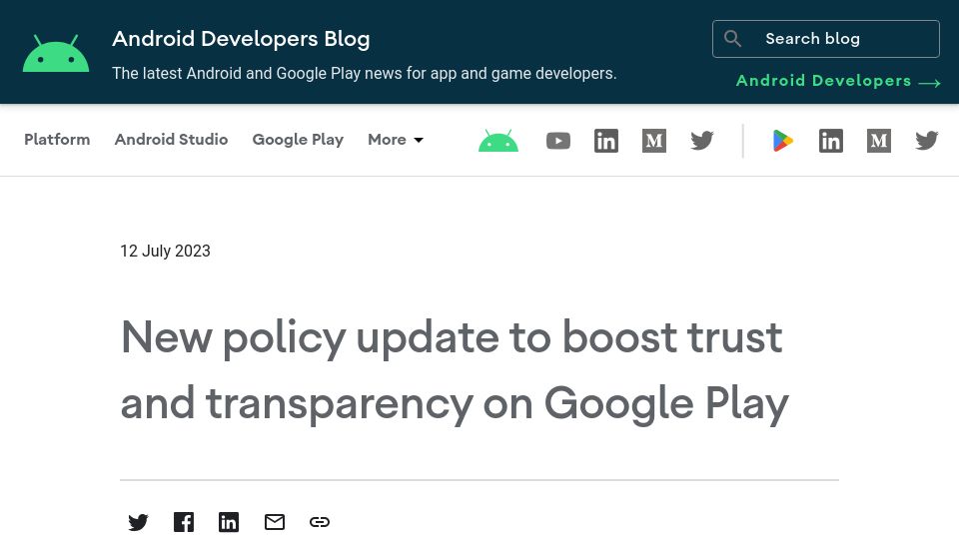Click the article title about Google Play policy
Screen dimensions: 959x539
455,370
